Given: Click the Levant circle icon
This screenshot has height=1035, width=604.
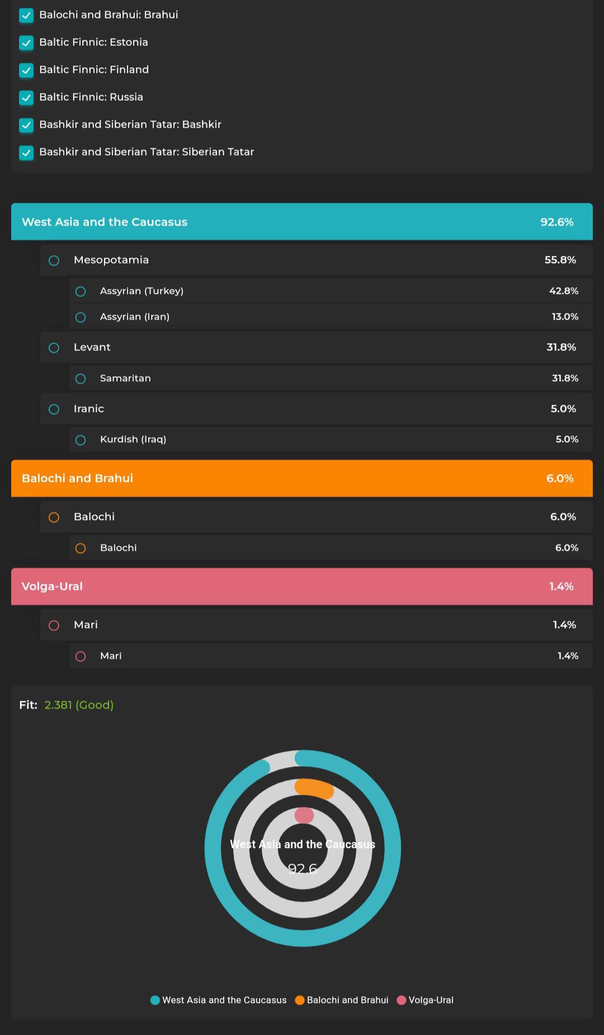Looking at the screenshot, I should click(x=54, y=348).
